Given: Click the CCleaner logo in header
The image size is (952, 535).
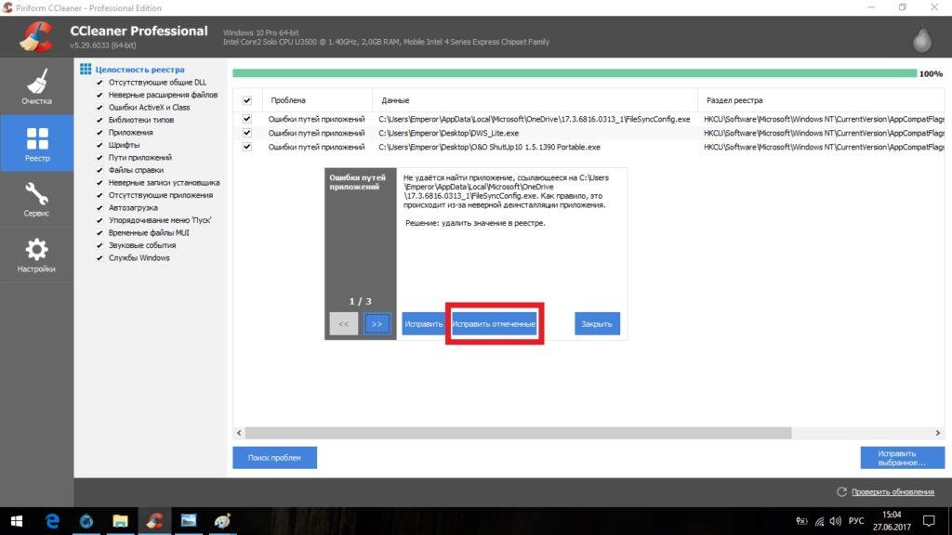Looking at the screenshot, I should [x=35, y=36].
